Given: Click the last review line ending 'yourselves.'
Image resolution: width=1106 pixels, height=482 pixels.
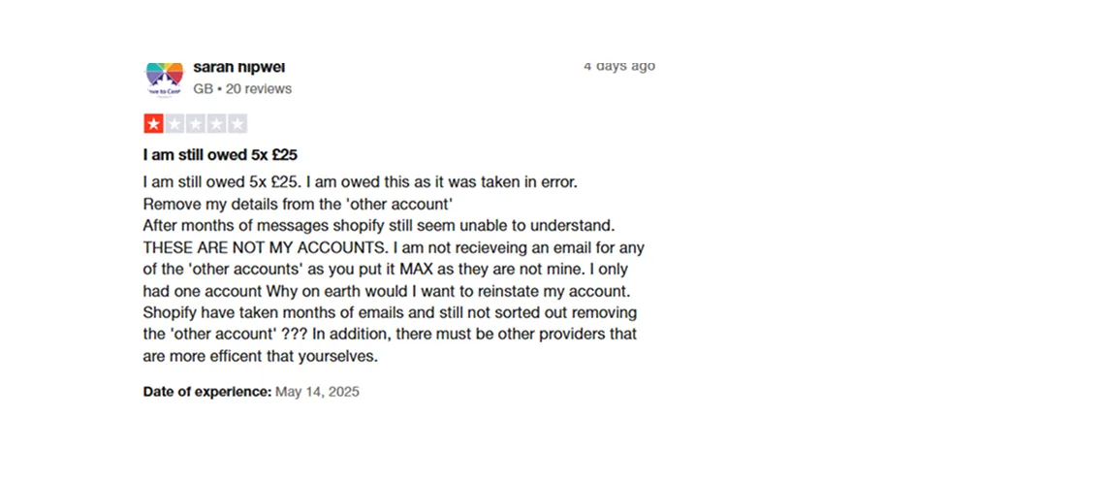Looking at the screenshot, I should coord(260,356).
